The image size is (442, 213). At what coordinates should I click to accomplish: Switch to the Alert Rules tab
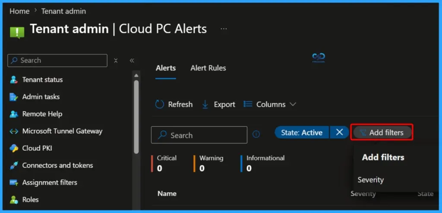pyautogui.click(x=208, y=68)
